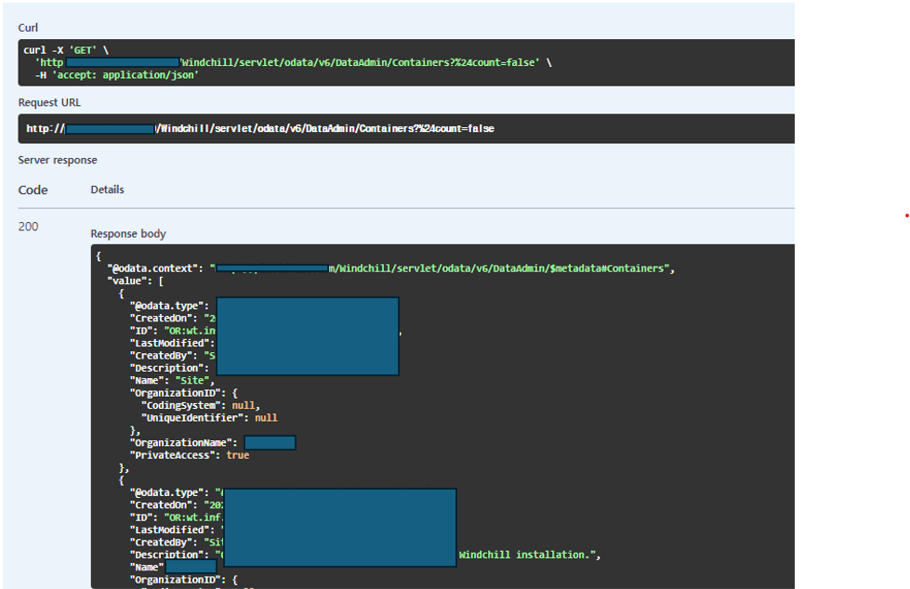Click "OrganizationID": { in the second entry
This screenshot has width=910, height=589.
pyautogui.click(x=183, y=580)
